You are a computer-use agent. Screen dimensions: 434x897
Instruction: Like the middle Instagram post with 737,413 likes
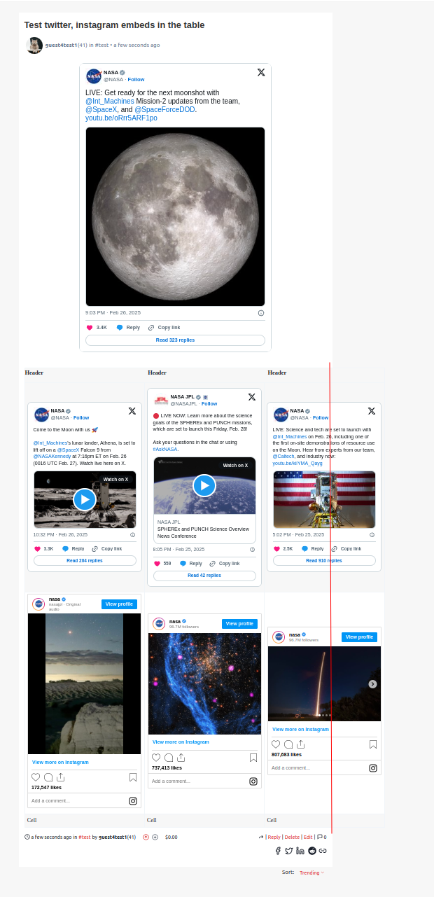point(156,758)
